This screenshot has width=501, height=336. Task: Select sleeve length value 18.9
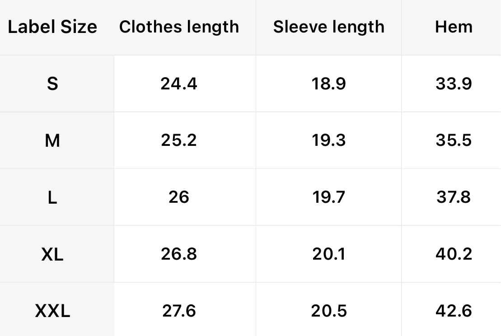pyautogui.click(x=328, y=84)
